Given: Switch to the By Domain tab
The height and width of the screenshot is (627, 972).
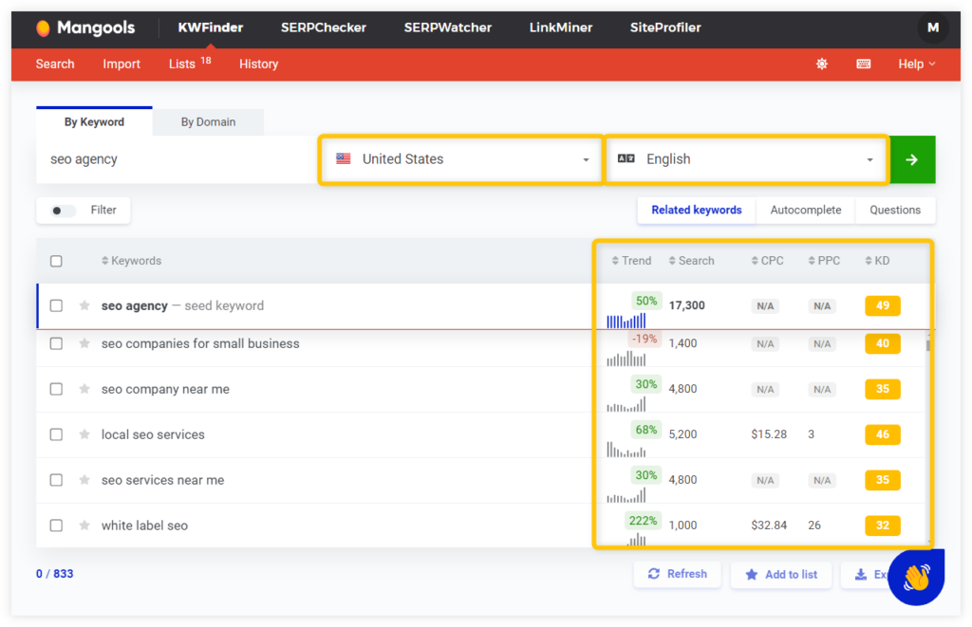Looking at the screenshot, I should click(207, 122).
